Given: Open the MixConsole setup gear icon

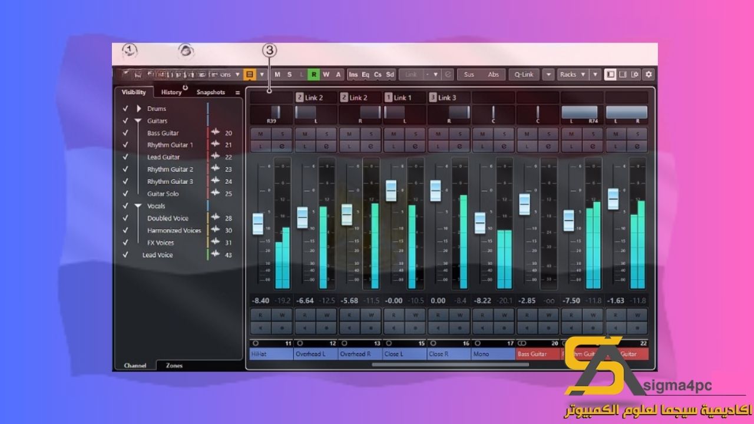Looking at the screenshot, I should [649, 75].
